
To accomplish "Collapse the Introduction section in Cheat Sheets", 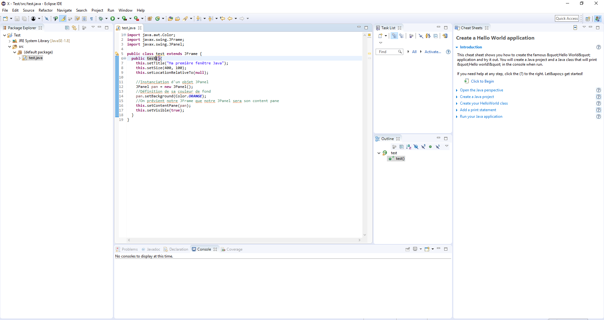I will click(457, 47).
